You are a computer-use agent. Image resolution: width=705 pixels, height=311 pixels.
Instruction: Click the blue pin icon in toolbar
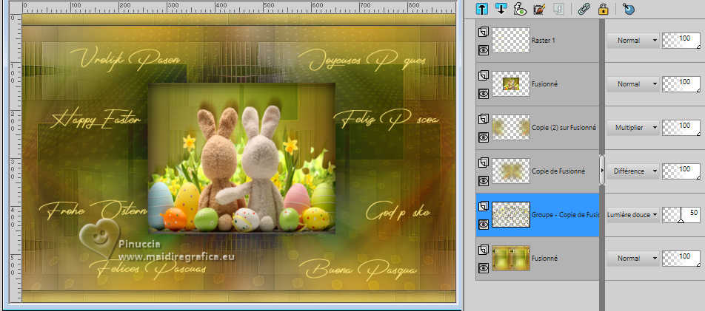[x=629, y=9]
